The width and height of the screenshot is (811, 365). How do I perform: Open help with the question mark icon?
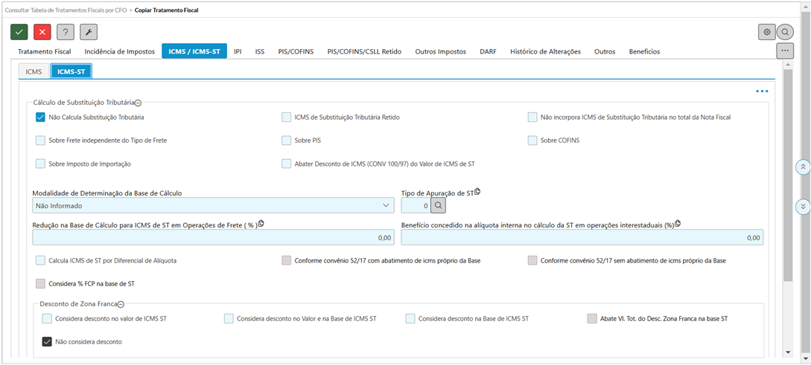pos(66,32)
